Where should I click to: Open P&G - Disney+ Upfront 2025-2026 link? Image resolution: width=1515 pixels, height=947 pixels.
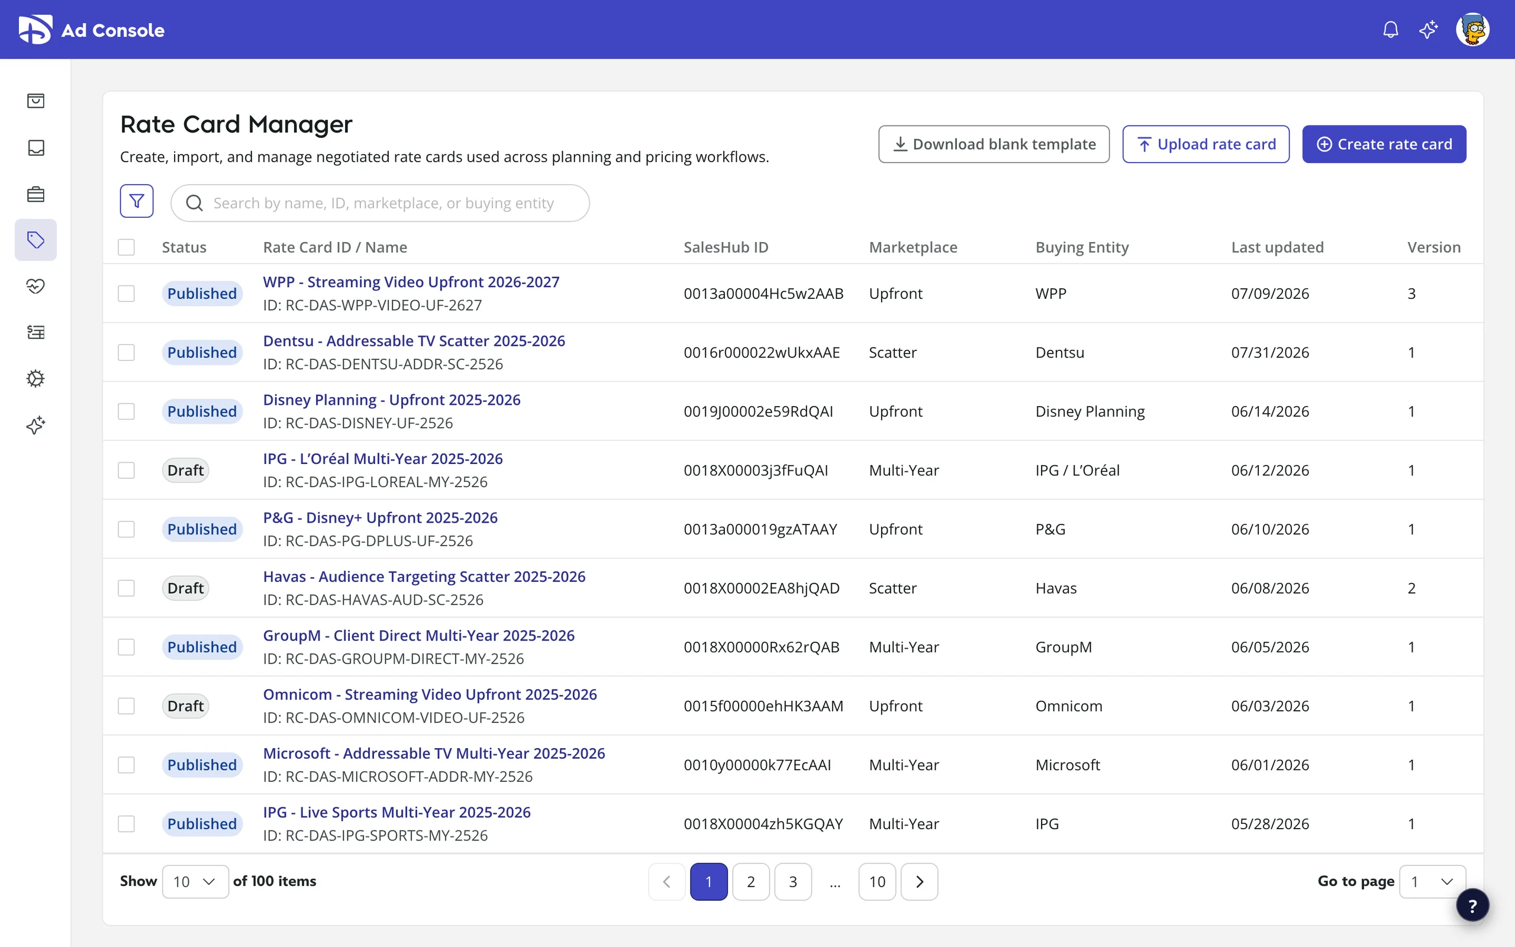[381, 517]
